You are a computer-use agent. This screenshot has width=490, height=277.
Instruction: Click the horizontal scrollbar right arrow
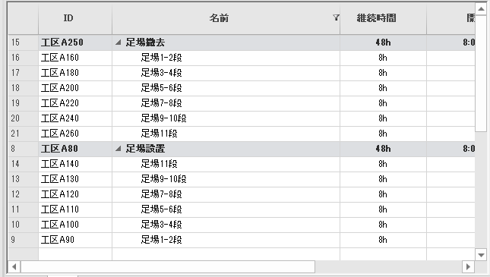[468, 266]
